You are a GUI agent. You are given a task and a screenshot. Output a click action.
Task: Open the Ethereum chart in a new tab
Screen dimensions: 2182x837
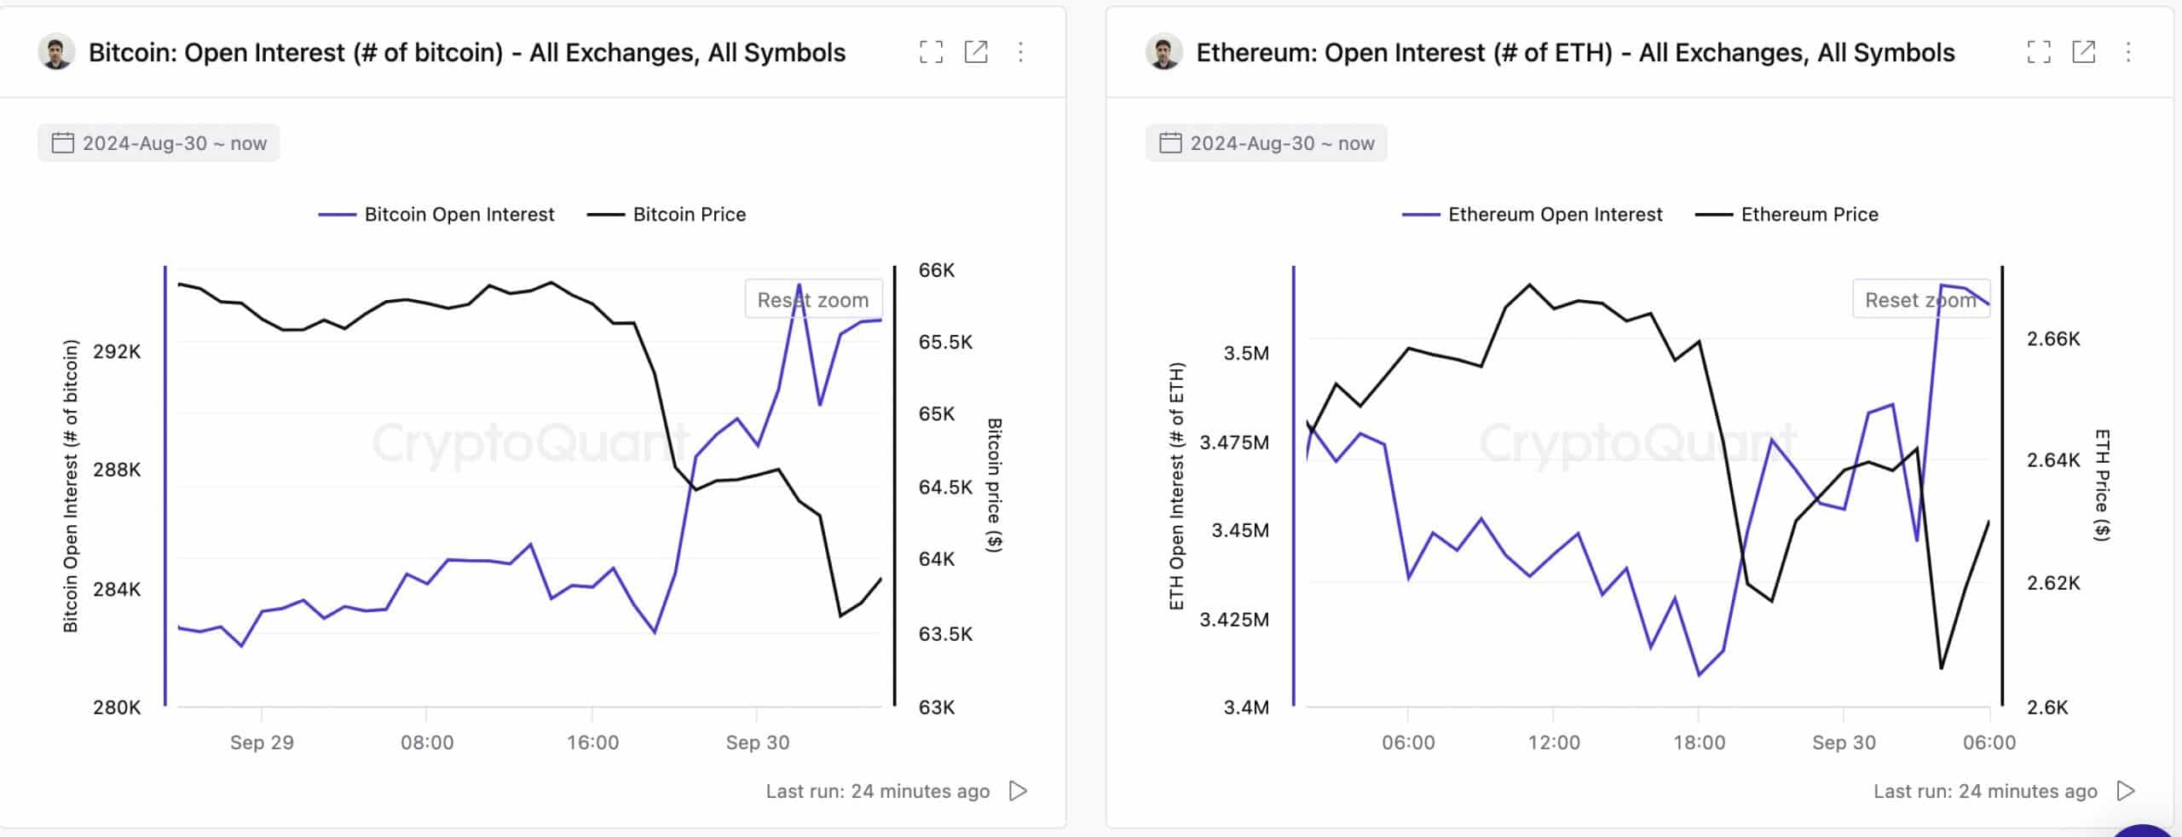click(x=2085, y=52)
